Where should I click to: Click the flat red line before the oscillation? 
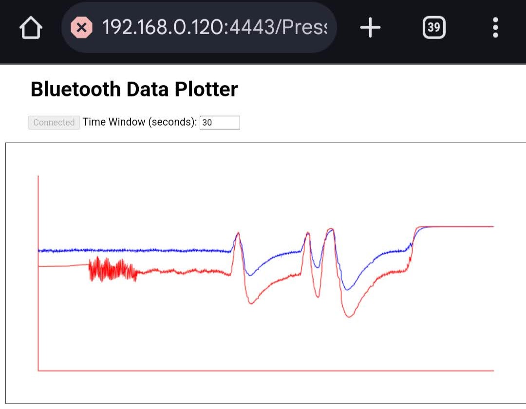coord(63,266)
